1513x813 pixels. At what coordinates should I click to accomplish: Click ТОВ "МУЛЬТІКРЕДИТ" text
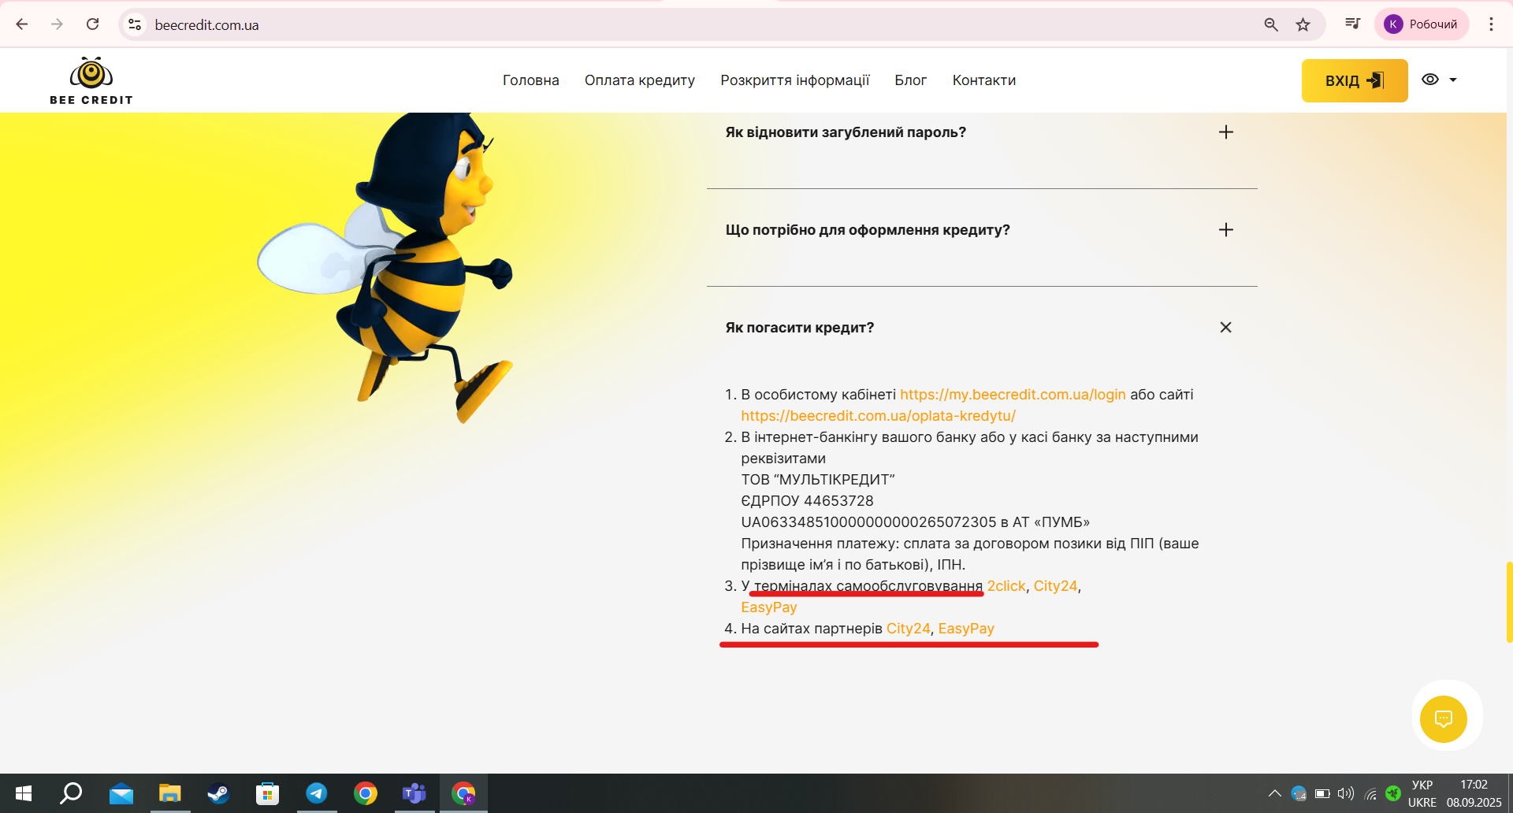pos(818,480)
